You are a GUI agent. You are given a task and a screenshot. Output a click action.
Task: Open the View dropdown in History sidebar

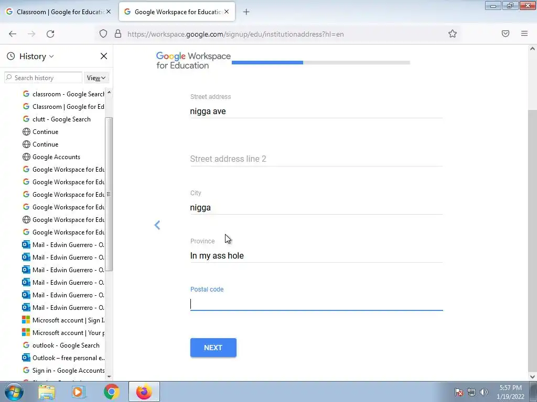point(96,78)
